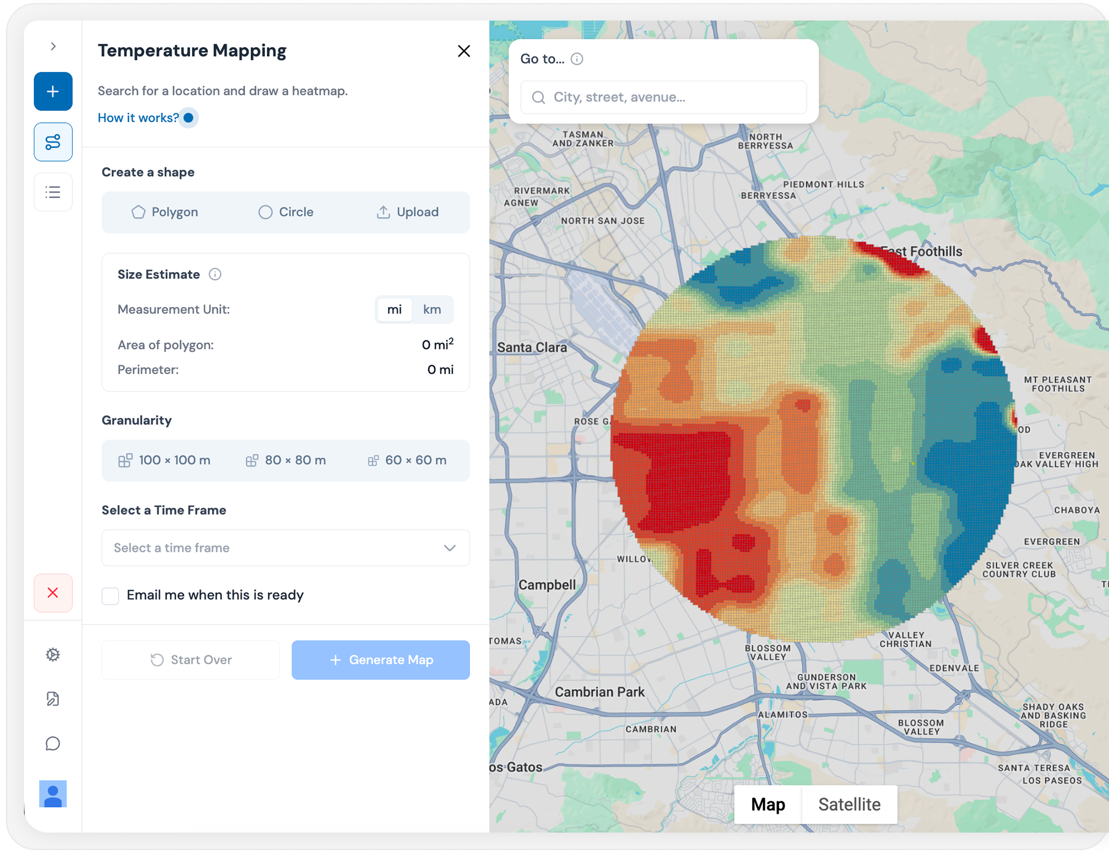Click the Cambrian Park map label
The width and height of the screenshot is (1109, 859).
tap(600, 693)
